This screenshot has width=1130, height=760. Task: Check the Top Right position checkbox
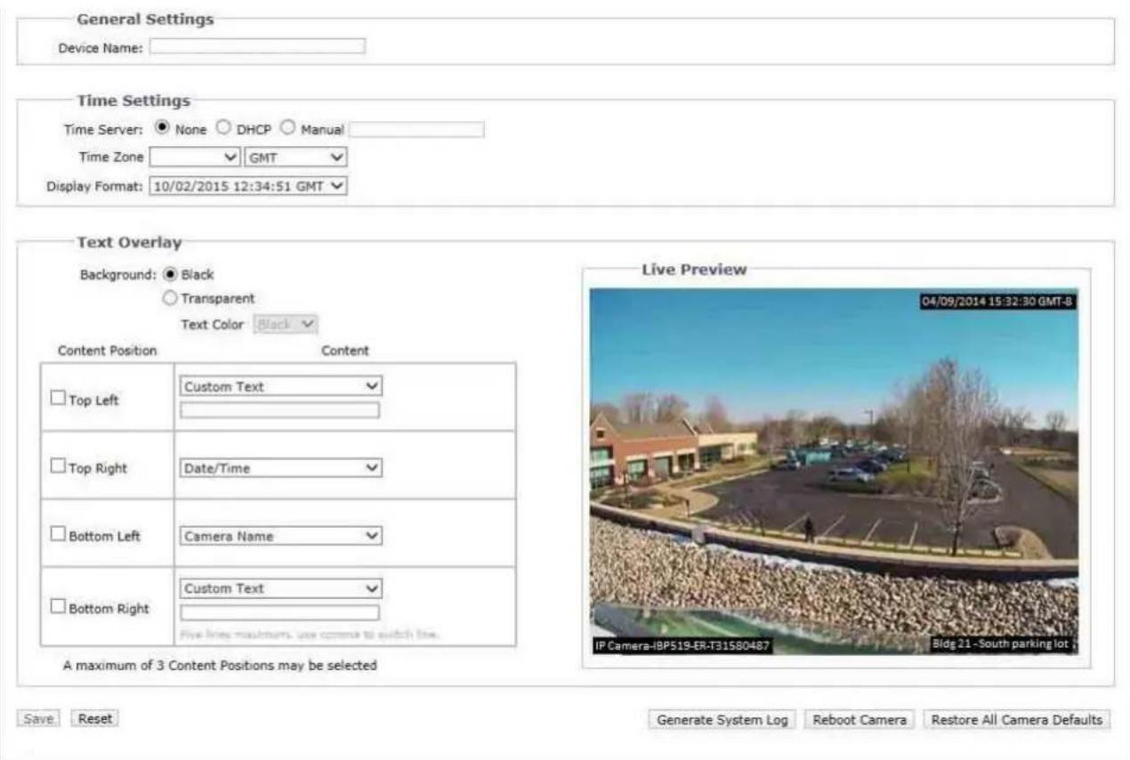tap(58, 466)
